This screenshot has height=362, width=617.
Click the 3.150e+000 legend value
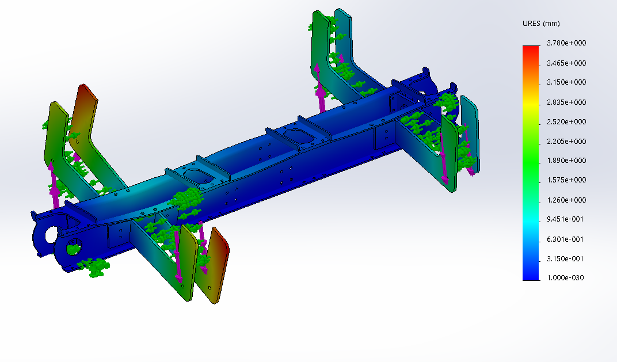(566, 82)
